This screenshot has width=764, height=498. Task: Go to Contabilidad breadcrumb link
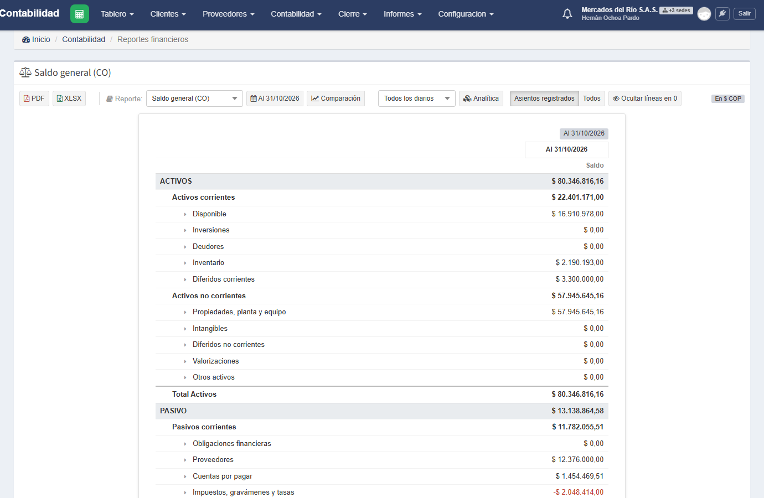[84, 39]
